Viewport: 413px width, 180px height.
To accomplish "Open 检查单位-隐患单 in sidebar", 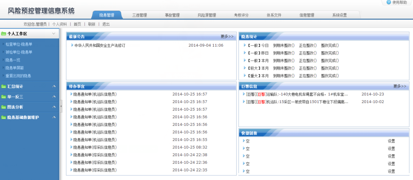I will tap(19, 44).
